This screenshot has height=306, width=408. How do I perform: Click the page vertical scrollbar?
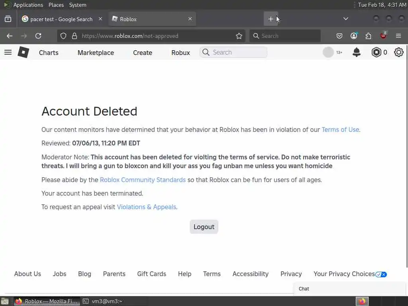tap(406, 156)
